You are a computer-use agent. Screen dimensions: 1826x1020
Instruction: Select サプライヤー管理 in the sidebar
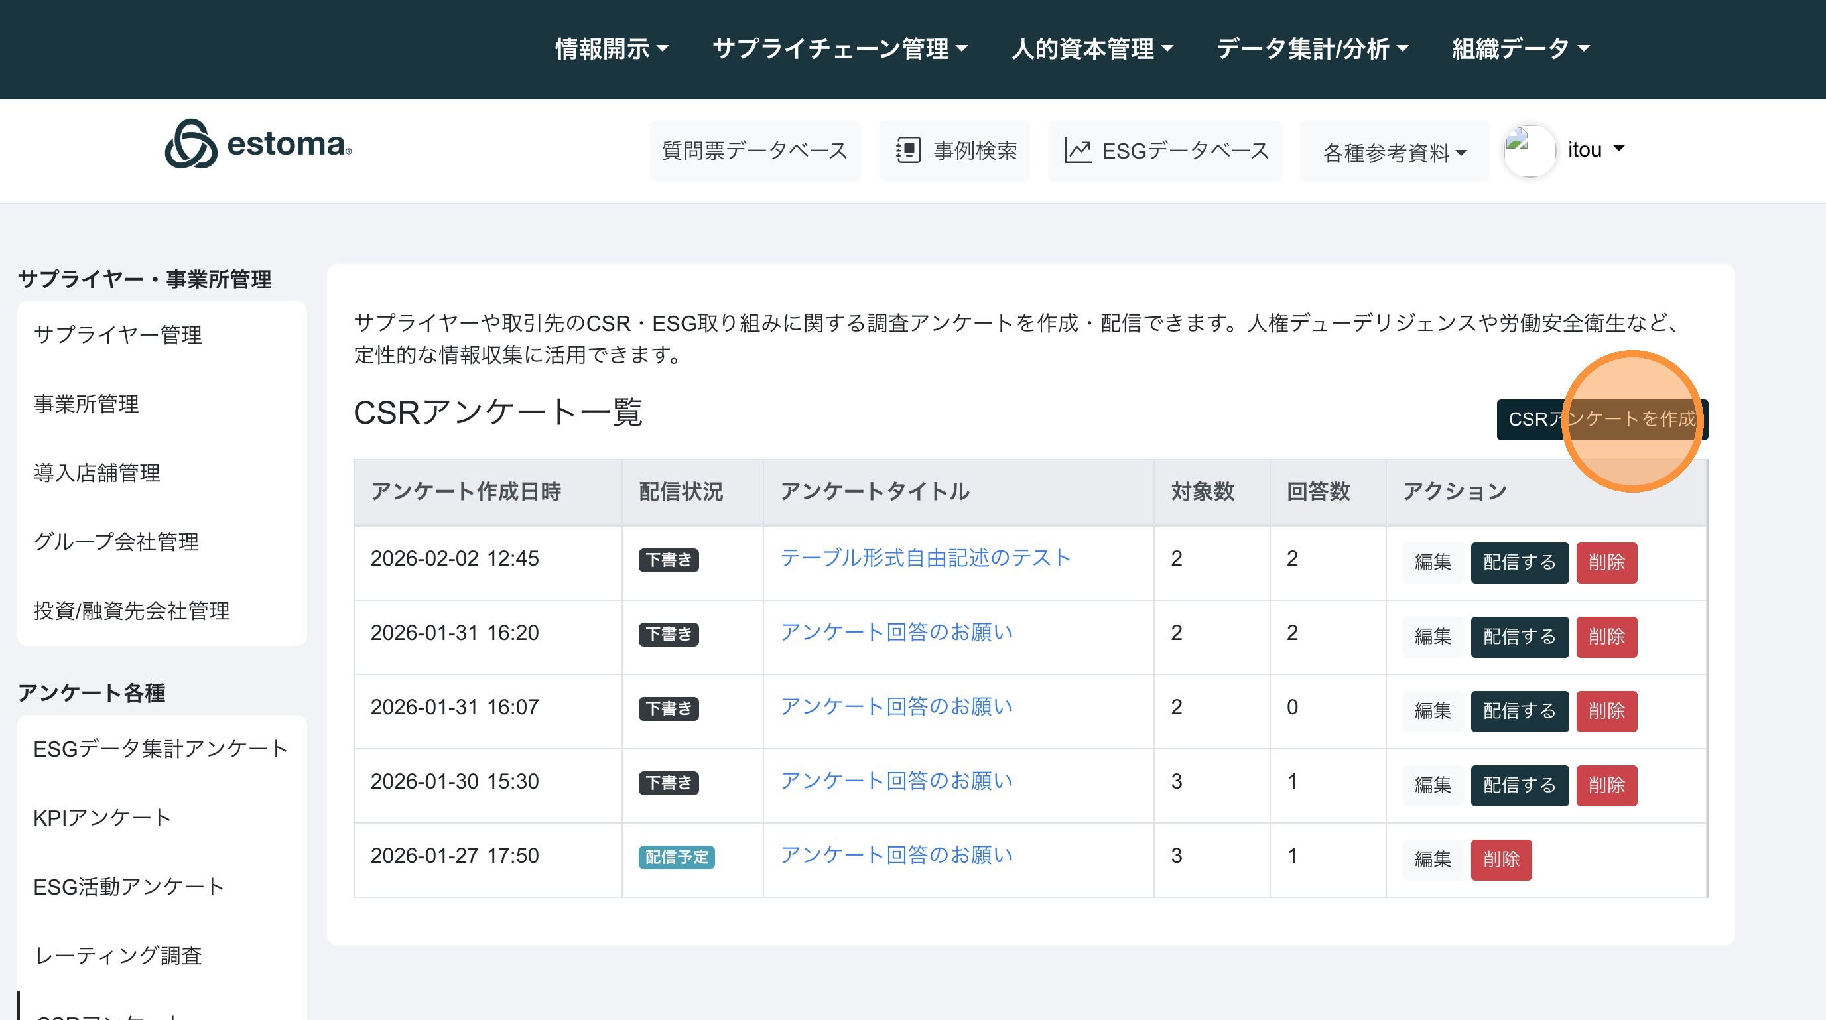click(x=117, y=334)
